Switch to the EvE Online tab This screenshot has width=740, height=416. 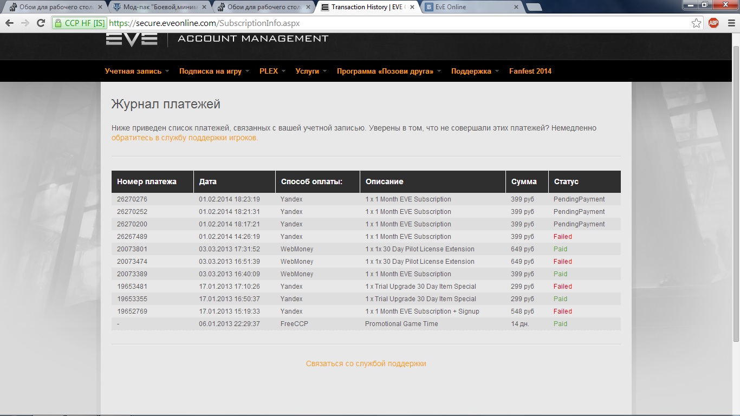pos(472,8)
